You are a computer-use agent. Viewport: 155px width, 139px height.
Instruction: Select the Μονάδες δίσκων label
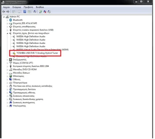(21, 73)
